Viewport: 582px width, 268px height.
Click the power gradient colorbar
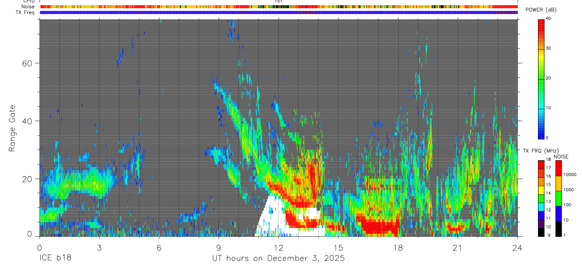click(x=541, y=78)
